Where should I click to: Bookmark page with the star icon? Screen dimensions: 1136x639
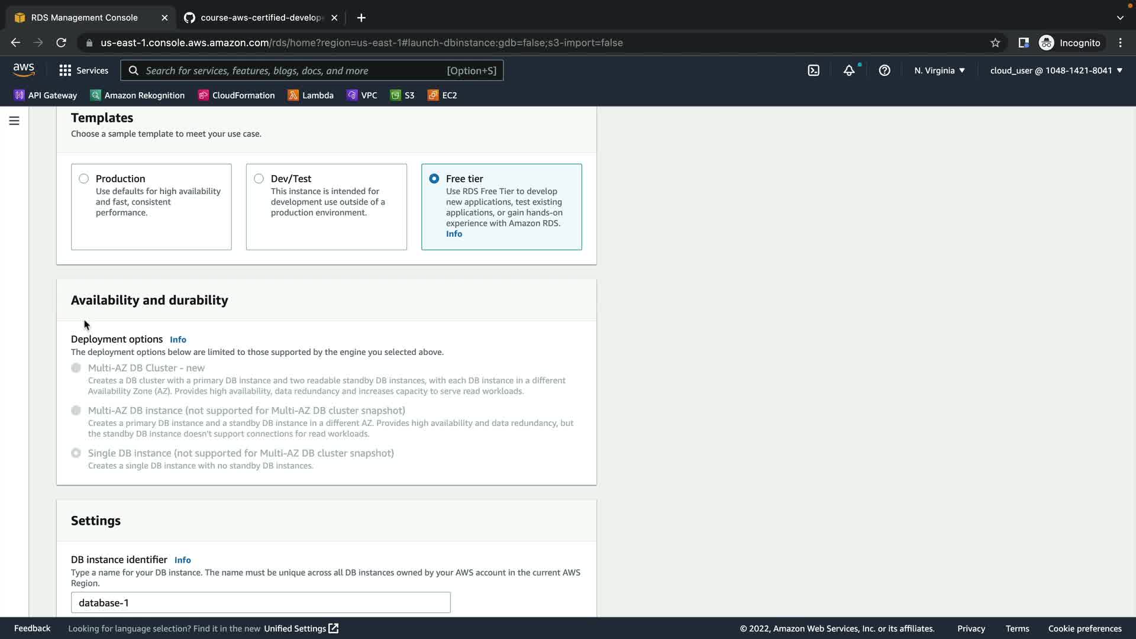(995, 43)
